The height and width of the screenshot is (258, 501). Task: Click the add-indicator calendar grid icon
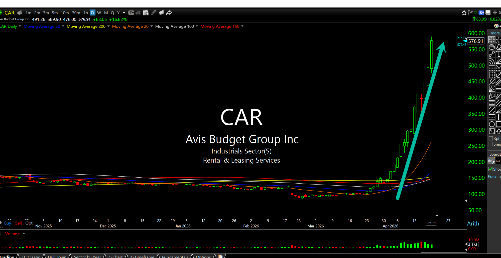(146, 13)
